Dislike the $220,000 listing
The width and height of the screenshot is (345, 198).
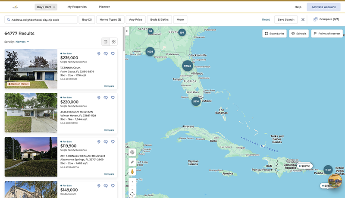coord(106,97)
